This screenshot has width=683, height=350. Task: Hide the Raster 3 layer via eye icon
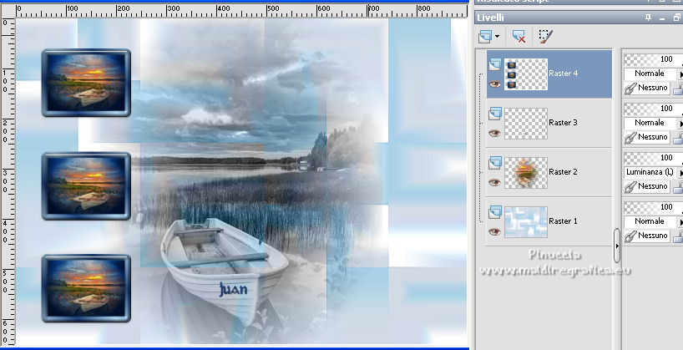[x=494, y=134]
